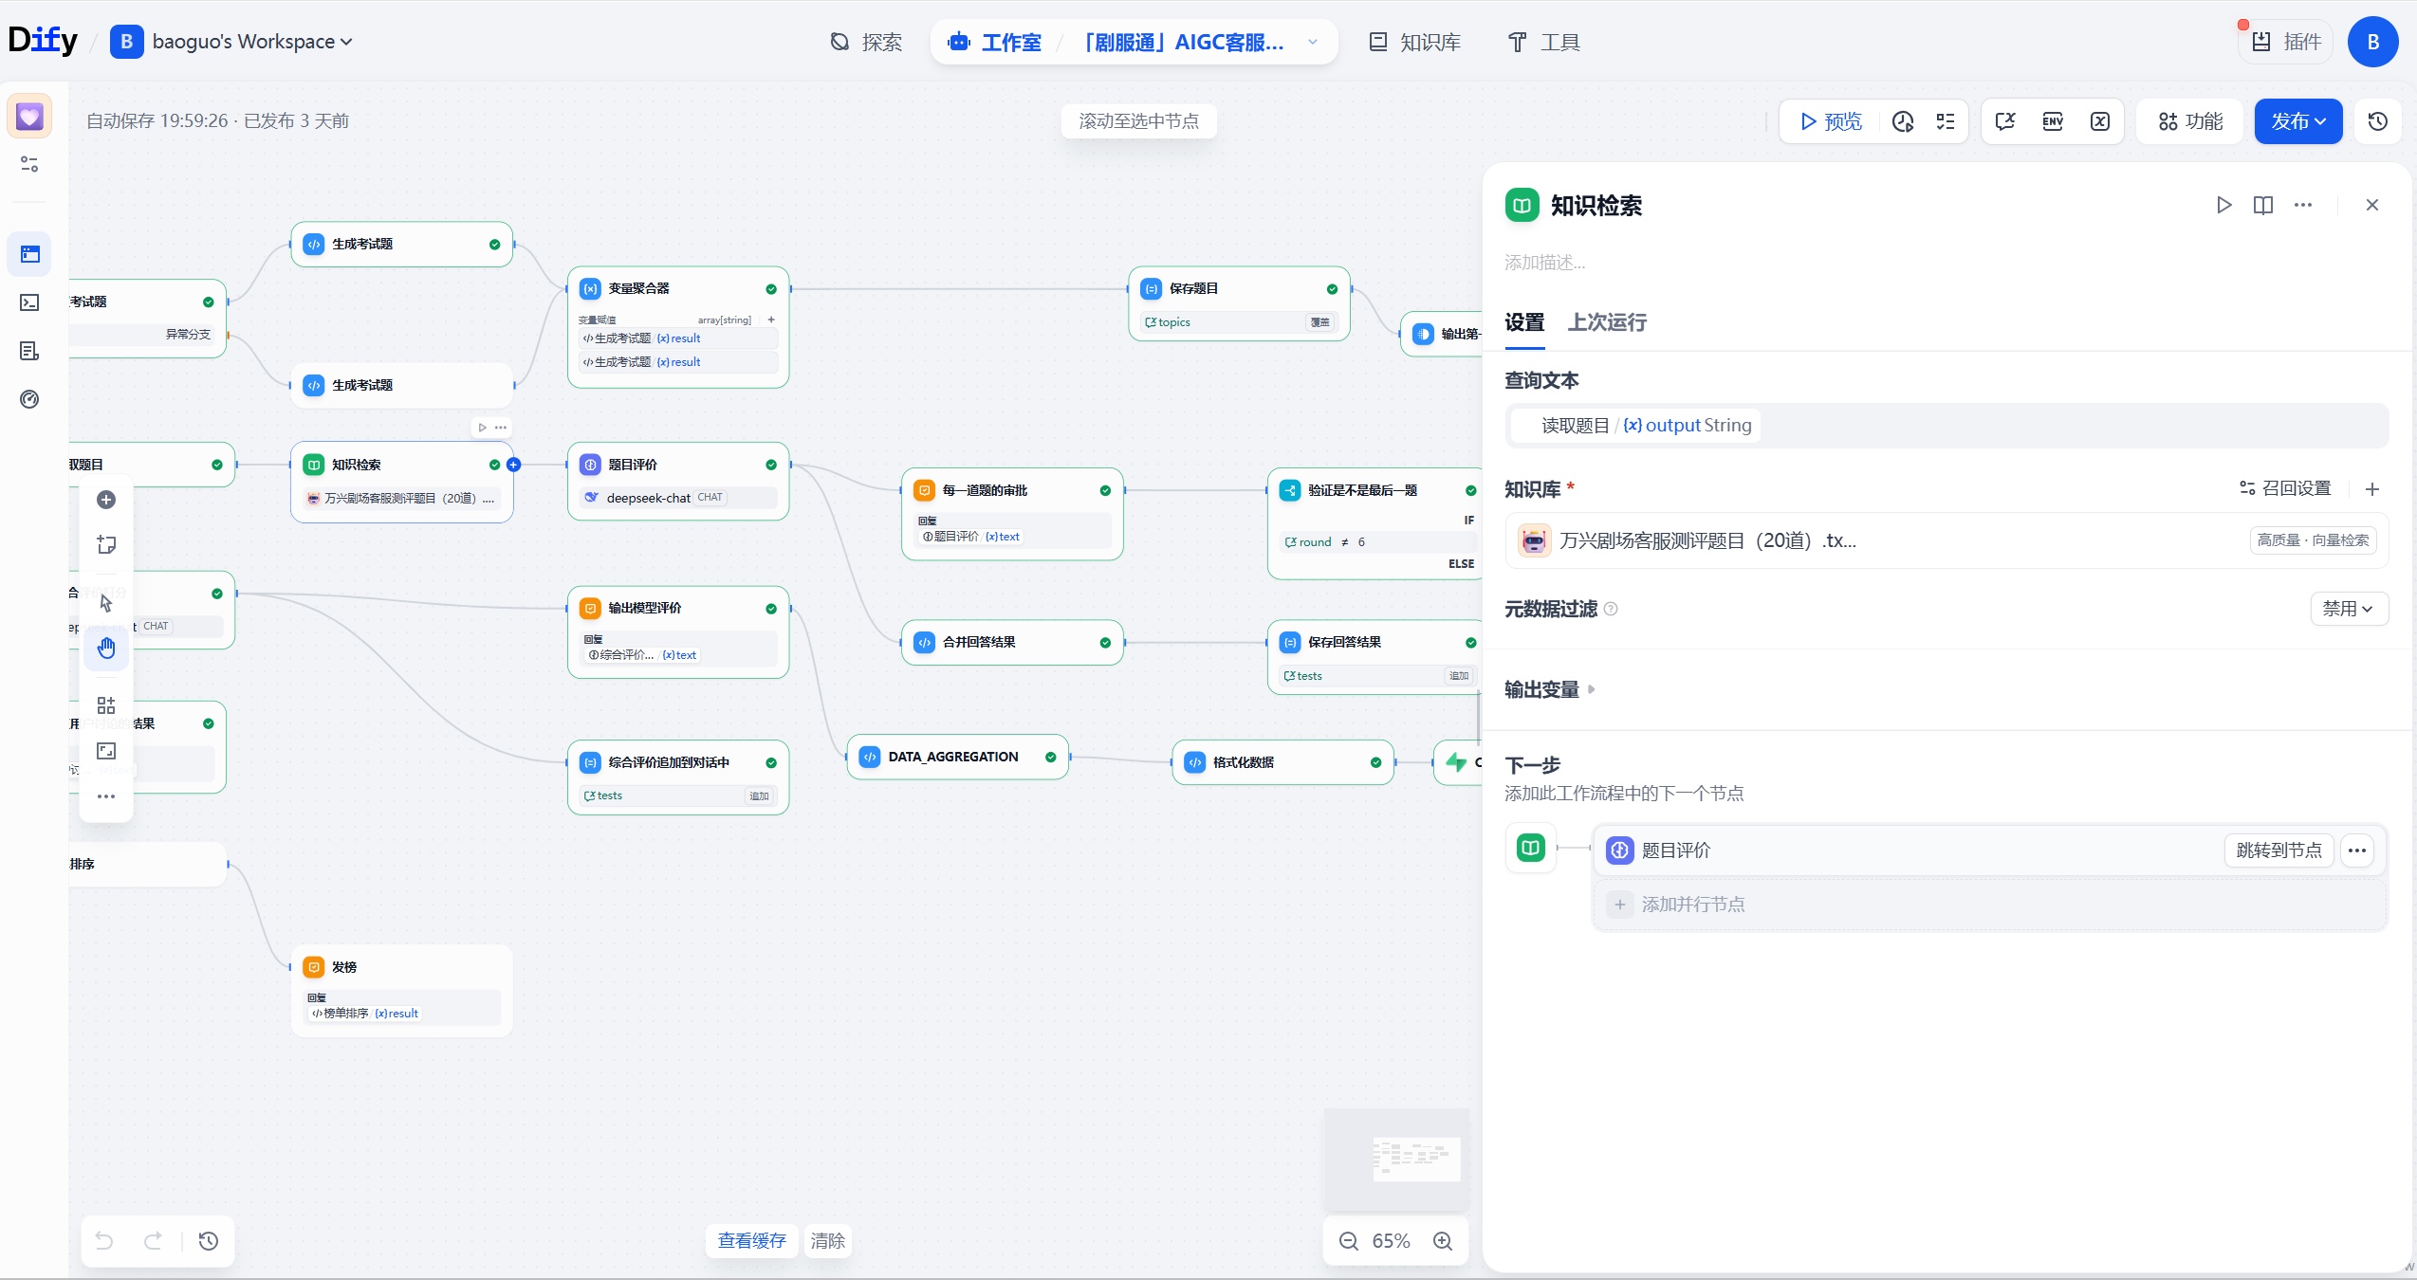Screen dimensions: 2417x1280
Task: Click the app icon at top of sidebar
Action: point(29,117)
